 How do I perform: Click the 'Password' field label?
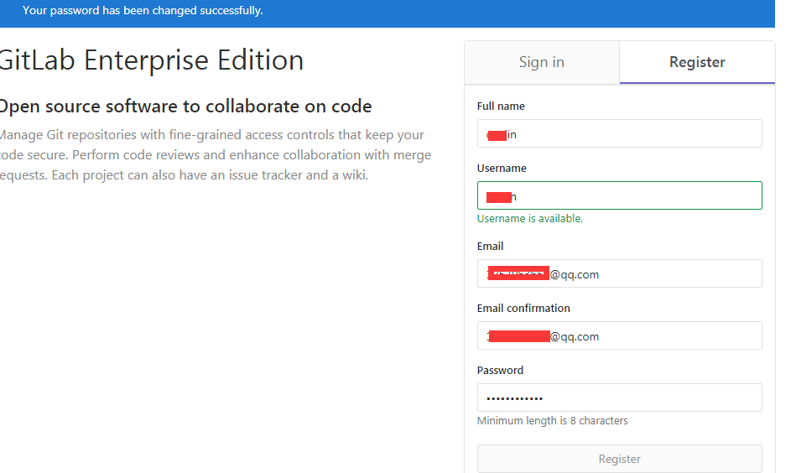point(500,370)
